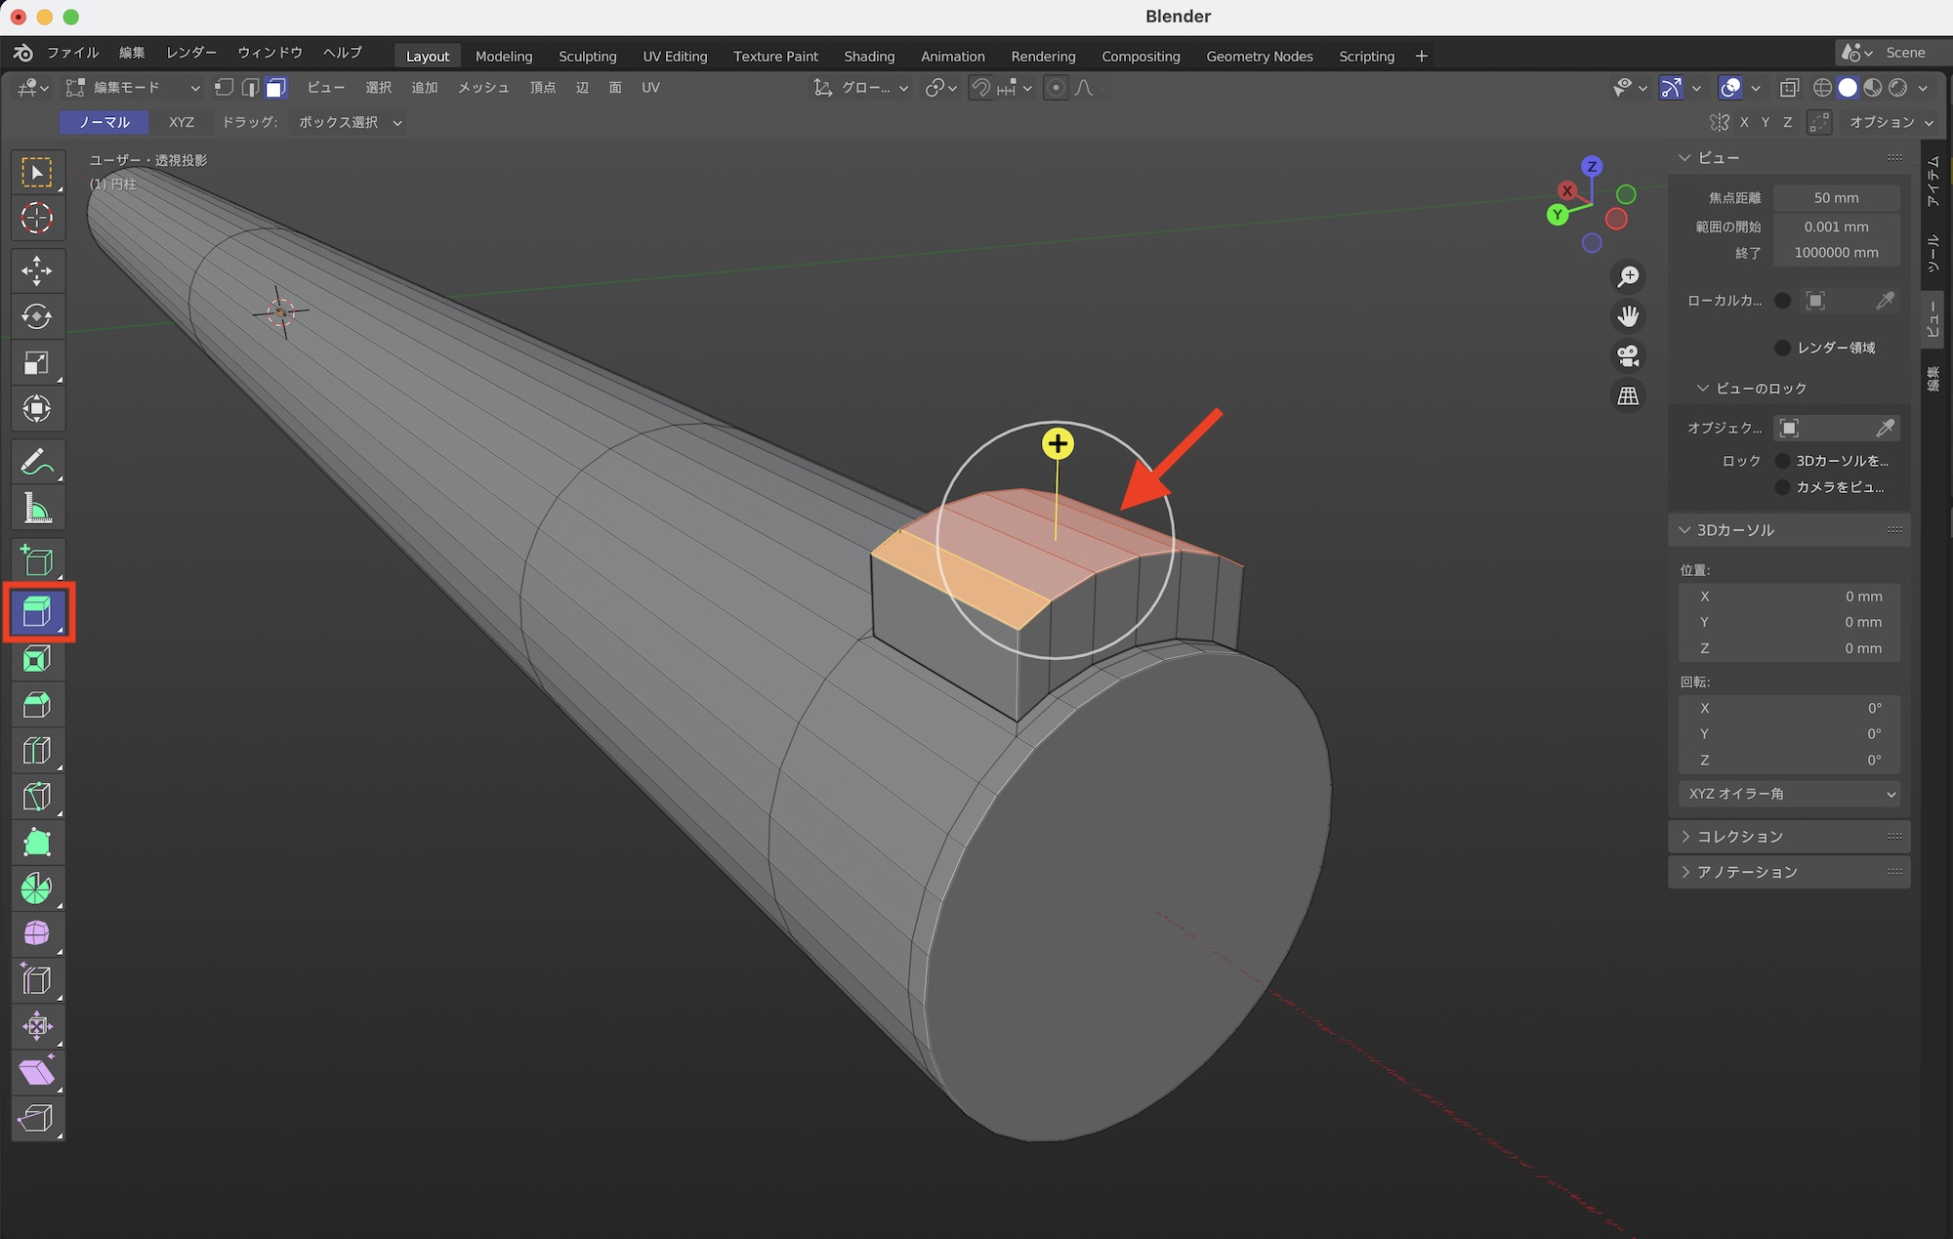Choose the Measure tool

[x=37, y=509]
